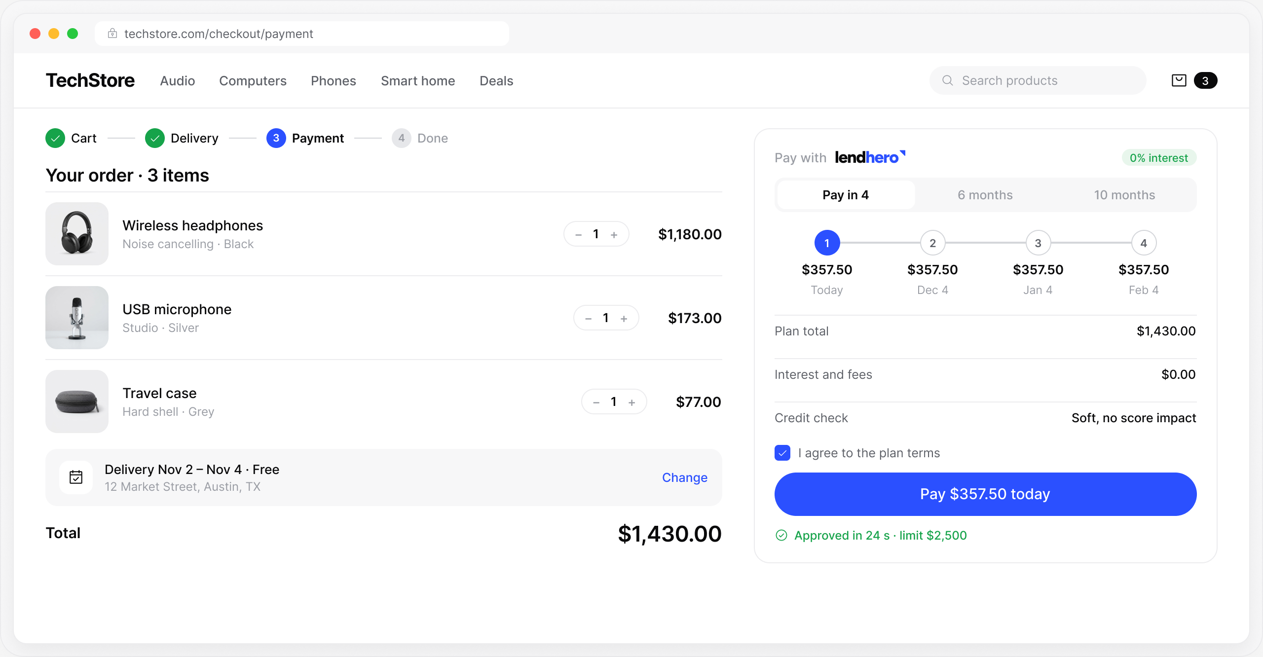Click the Payment step number circle
The height and width of the screenshot is (657, 1263).
click(276, 138)
